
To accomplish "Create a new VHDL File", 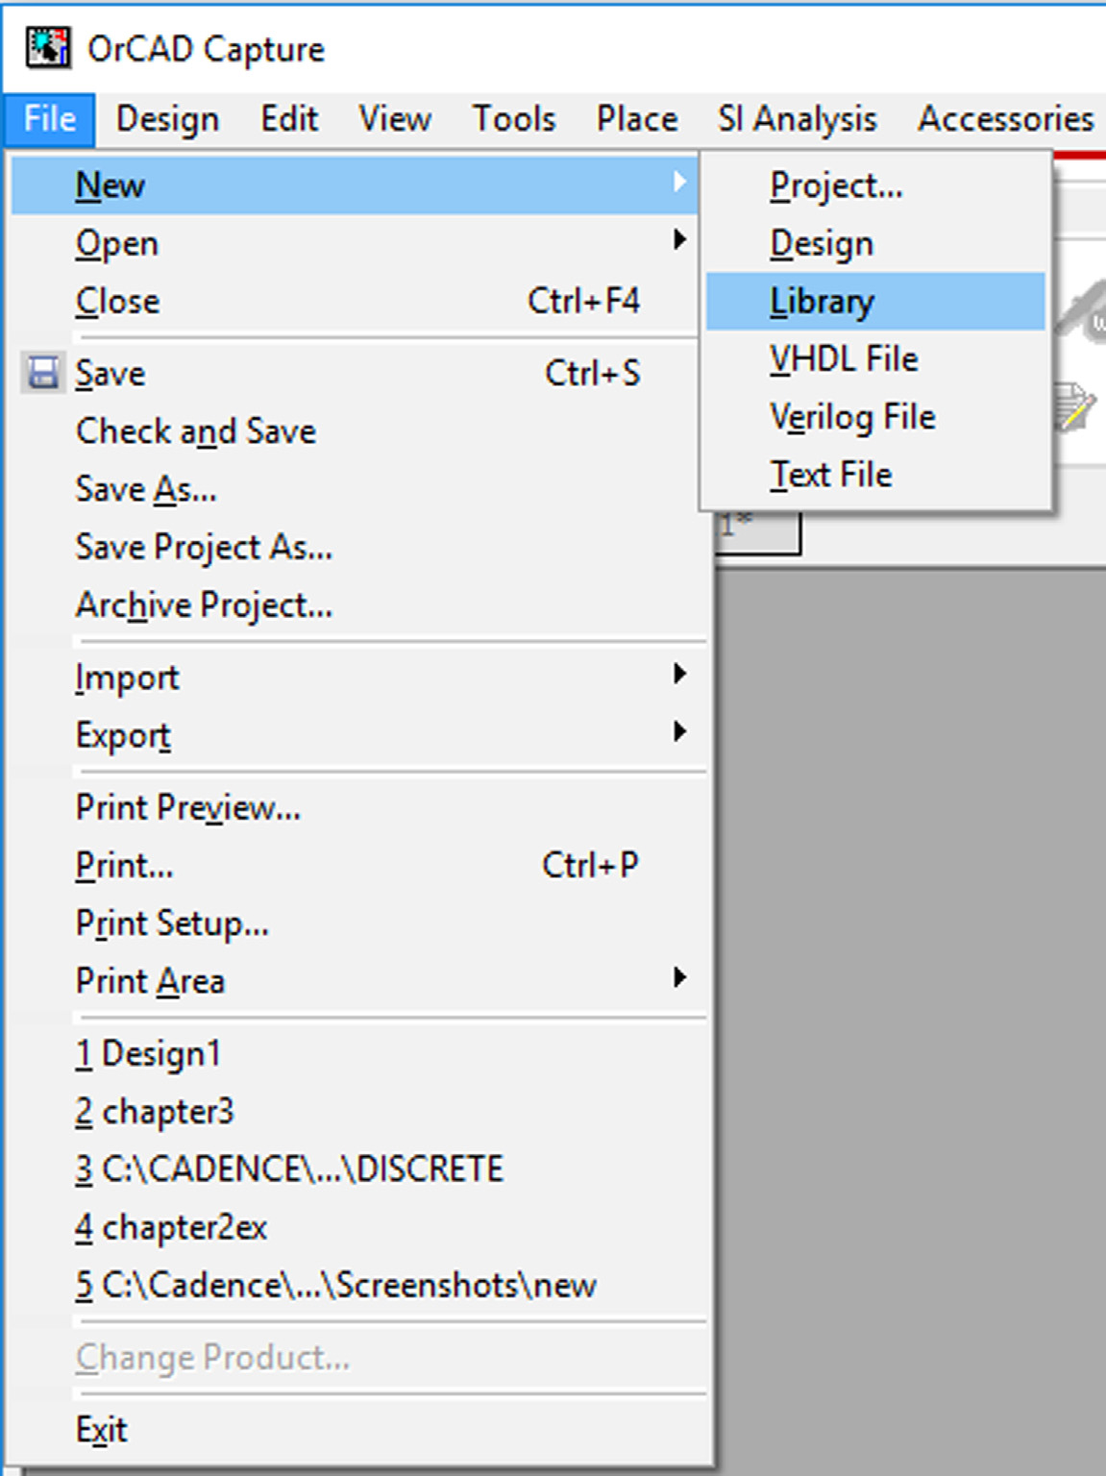I will pos(844,359).
